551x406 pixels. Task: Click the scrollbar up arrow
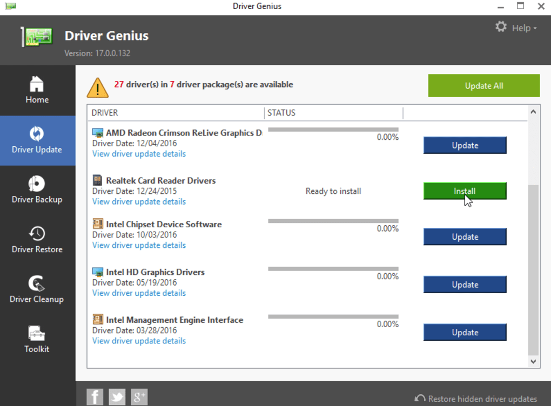click(x=533, y=112)
